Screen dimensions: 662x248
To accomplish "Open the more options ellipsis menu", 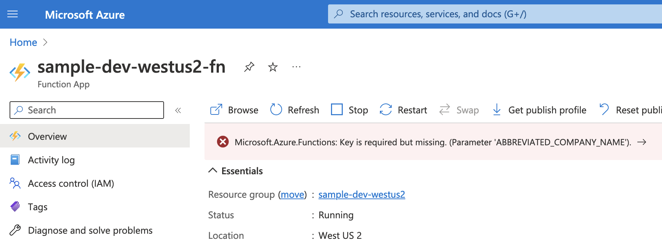I will coord(296,67).
